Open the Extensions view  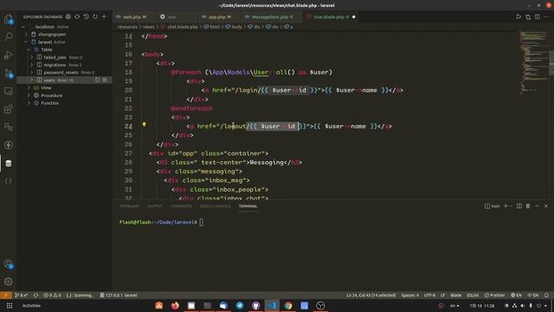9,109
